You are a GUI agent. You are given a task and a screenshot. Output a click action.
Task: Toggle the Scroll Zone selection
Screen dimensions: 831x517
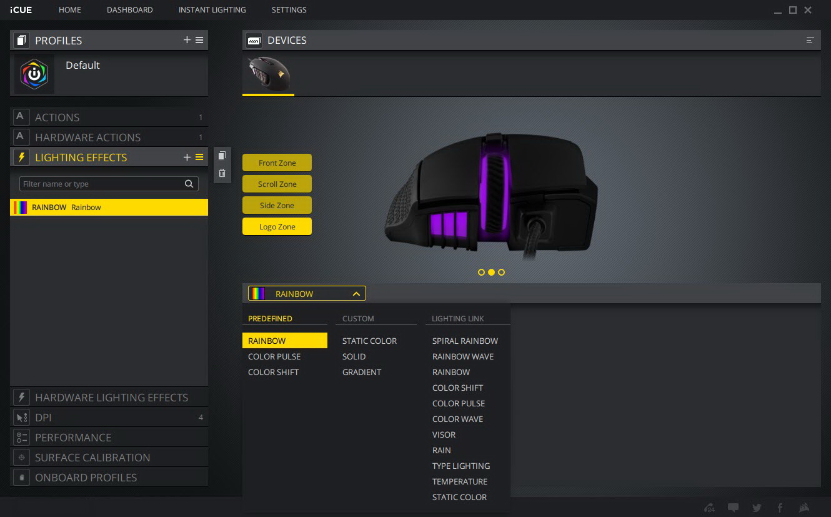pyautogui.click(x=277, y=184)
